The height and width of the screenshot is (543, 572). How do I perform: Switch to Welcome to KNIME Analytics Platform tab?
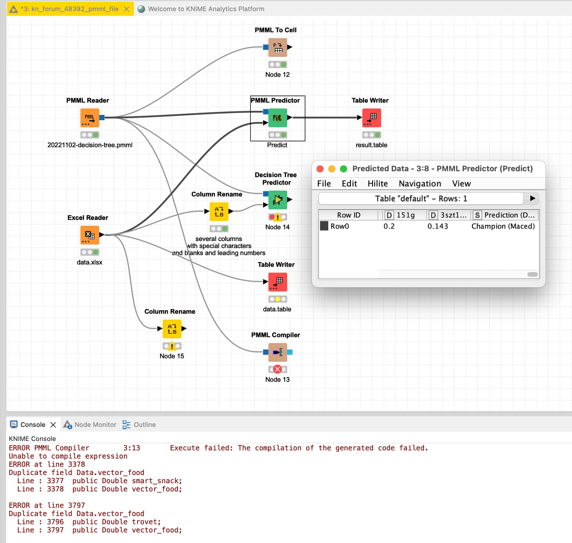pyautogui.click(x=206, y=9)
